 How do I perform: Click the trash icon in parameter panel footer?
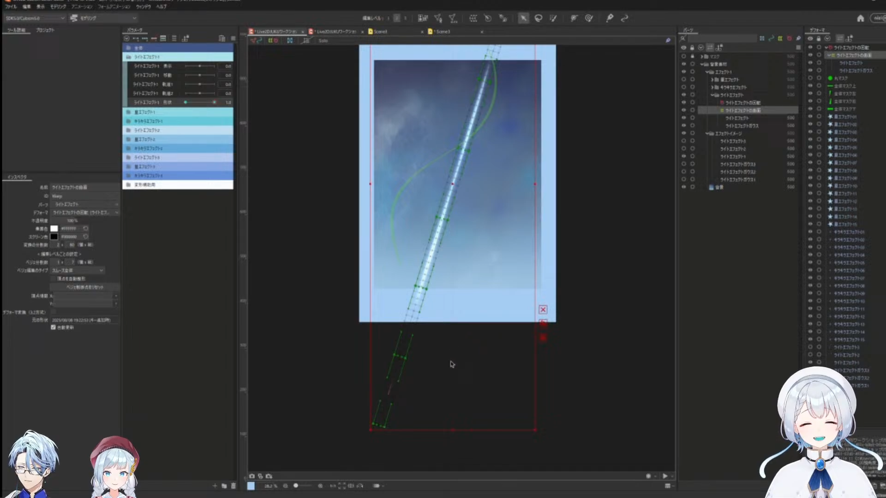click(x=233, y=486)
